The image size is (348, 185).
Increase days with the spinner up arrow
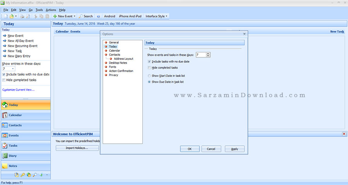208,54
